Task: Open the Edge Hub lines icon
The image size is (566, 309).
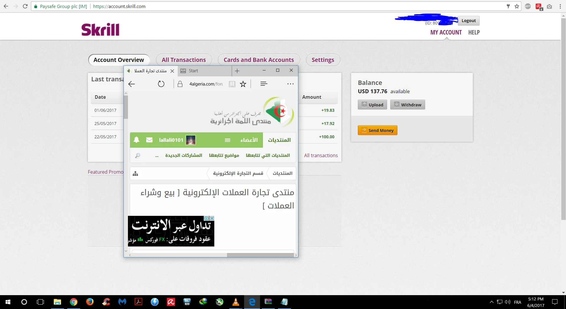Action: [x=264, y=84]
